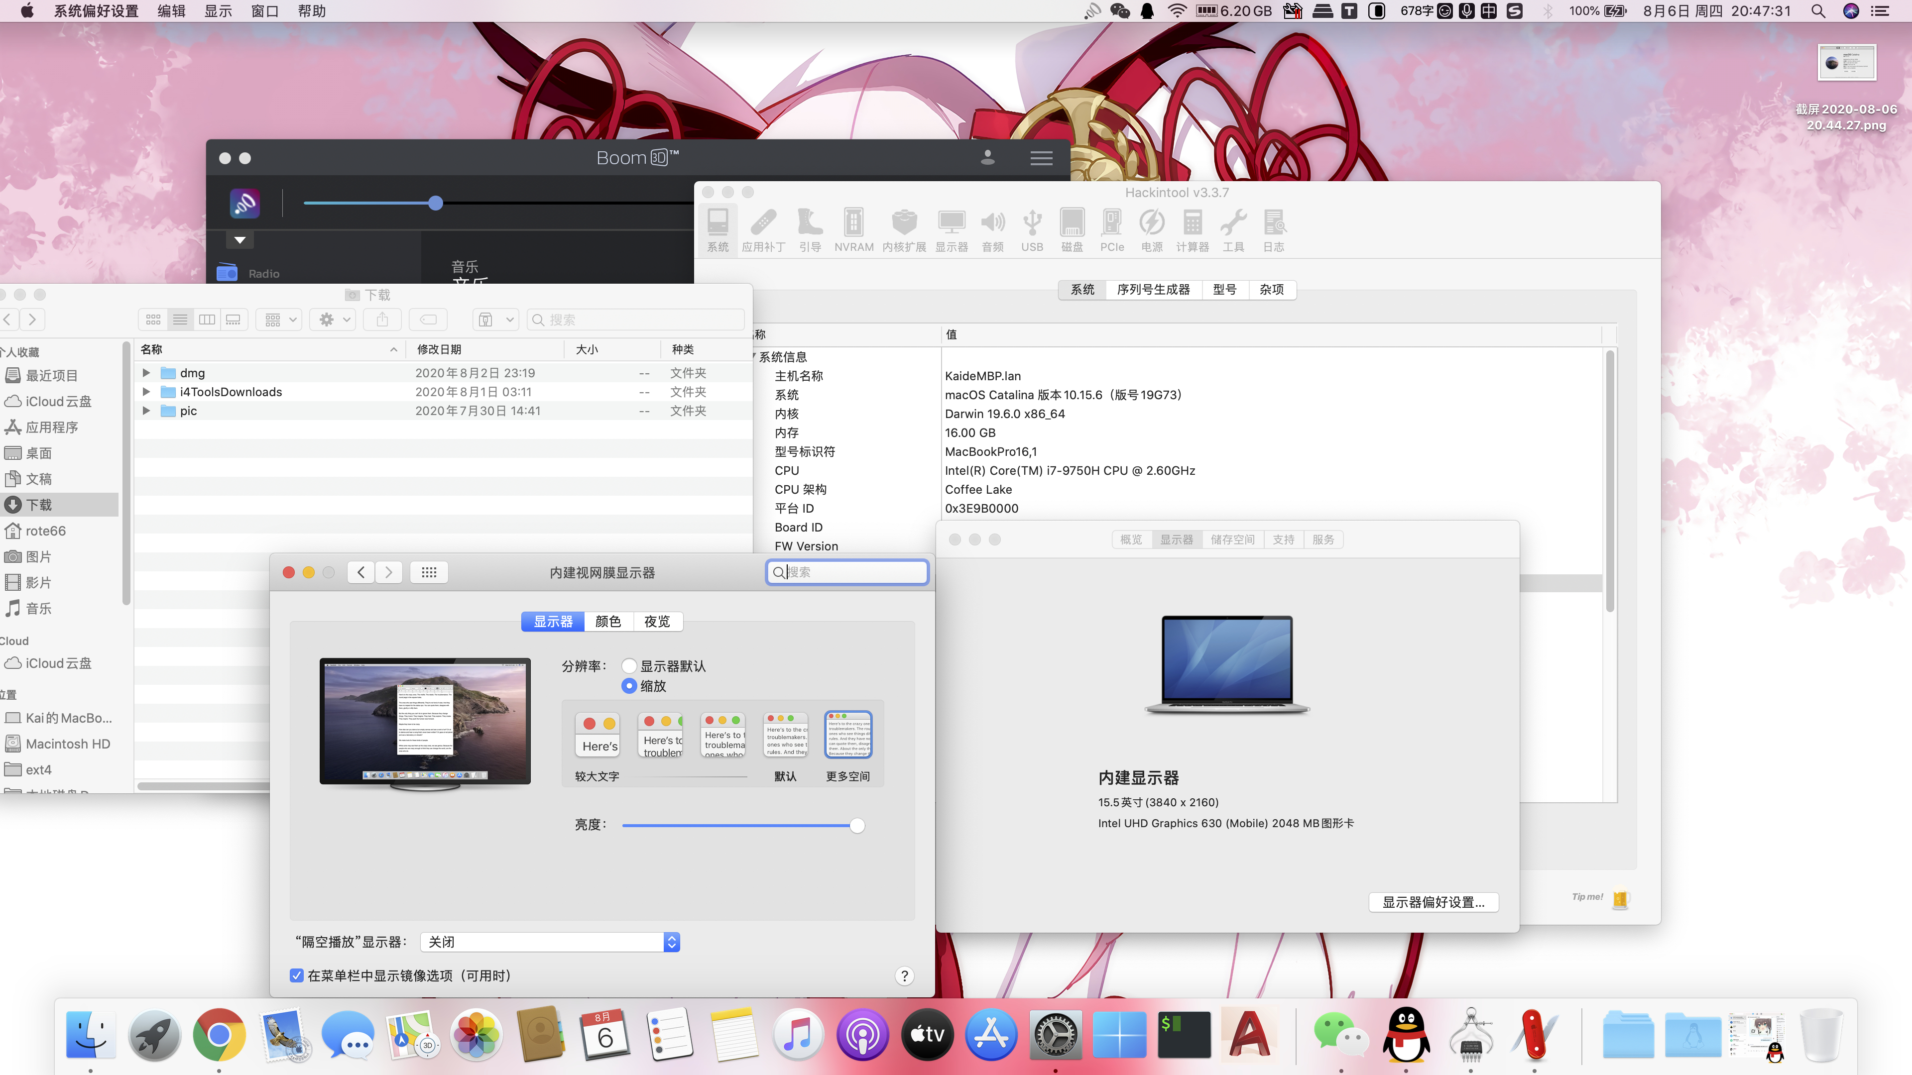Image resolution: width=1912 pixels, height=1075 pixels.
Task: Open the NVRAM tool in Hackintool
Action: [x=853, y=230]
